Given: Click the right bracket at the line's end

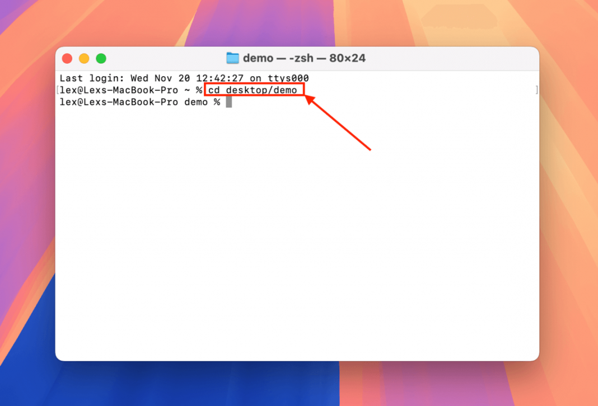Looking at the screenshot, I should (537, 89).
